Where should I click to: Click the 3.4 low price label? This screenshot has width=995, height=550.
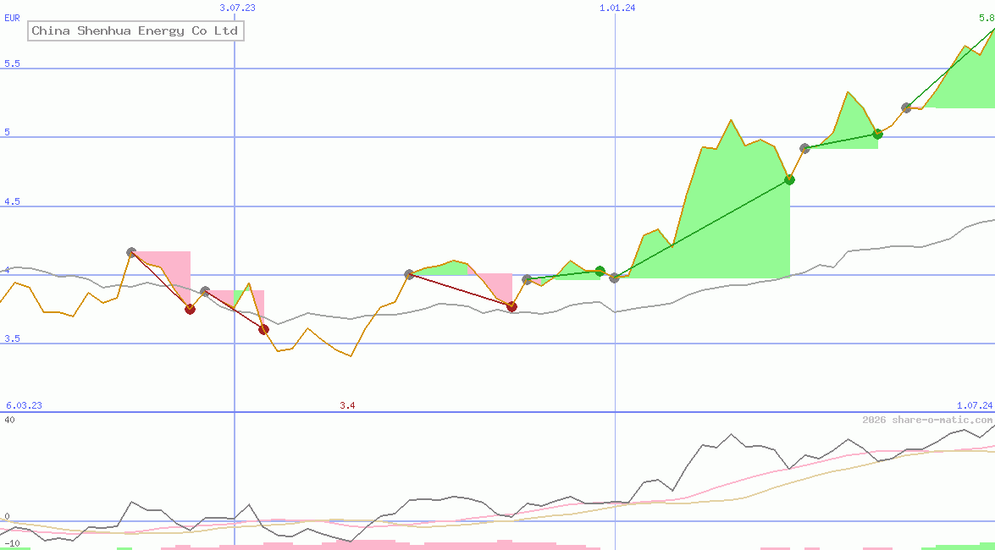(x=347, y=405)
